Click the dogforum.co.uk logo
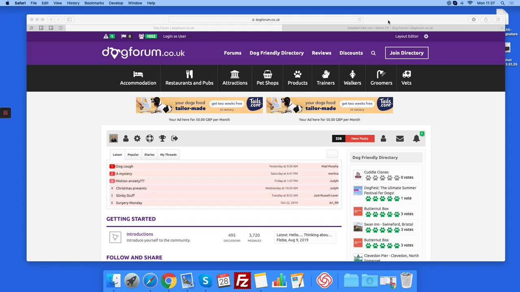The width and height of the screenshot is (520, 292). pyautogui.click(x=143, y=53)
